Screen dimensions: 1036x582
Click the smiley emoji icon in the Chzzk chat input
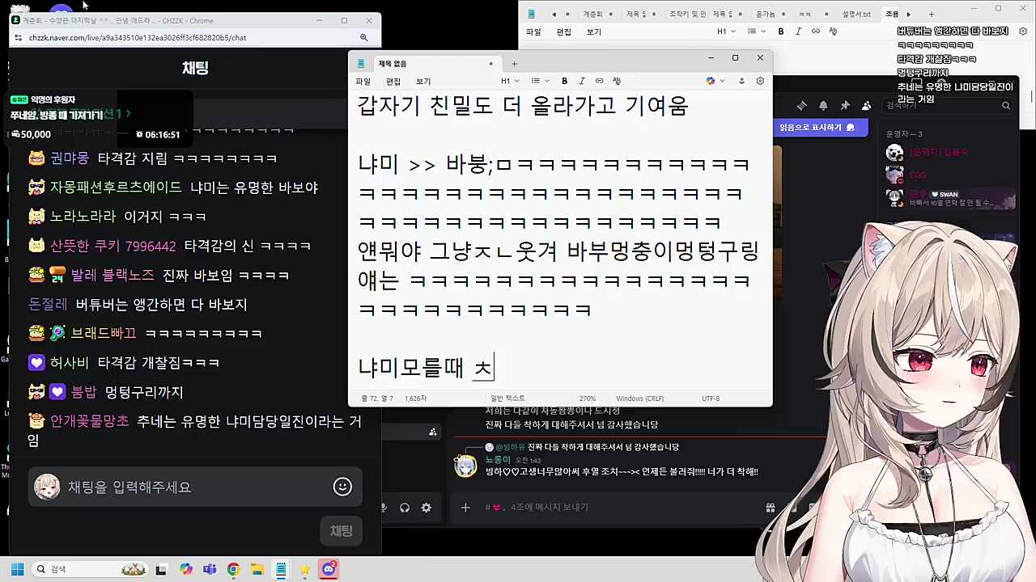342,487
